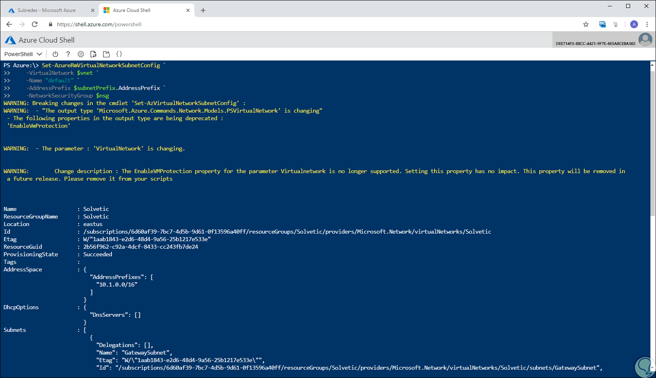
Task: Open the Chrome profile 'A' menu
Action: 634,24
